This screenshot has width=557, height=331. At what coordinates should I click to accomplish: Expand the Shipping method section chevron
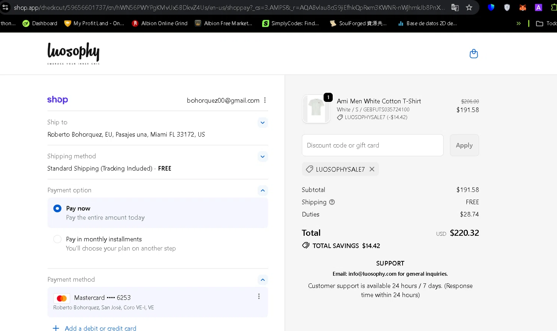263,156
